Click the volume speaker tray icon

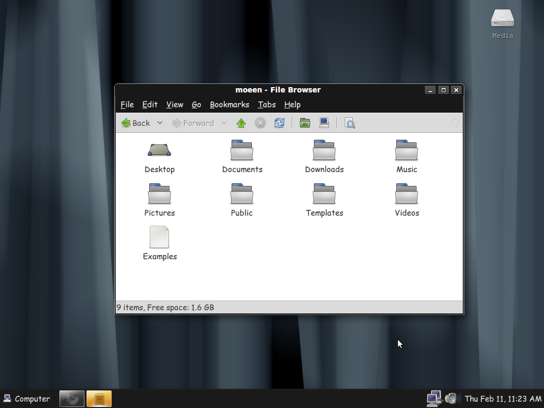click(x=453, y=398)
